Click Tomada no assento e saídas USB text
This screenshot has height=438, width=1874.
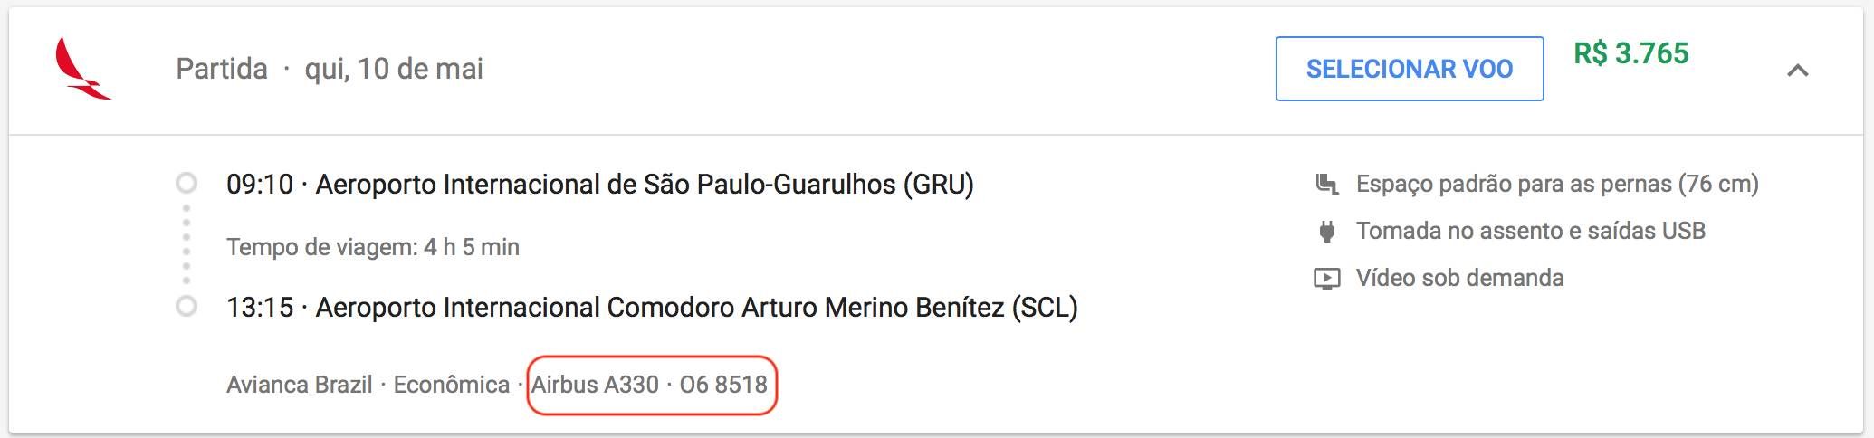point(1531,232)
